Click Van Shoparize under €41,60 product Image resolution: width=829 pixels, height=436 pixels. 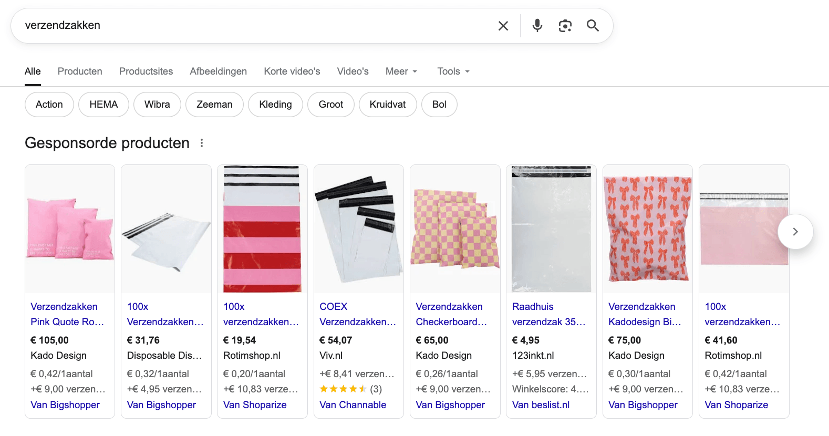click(737, 405)
